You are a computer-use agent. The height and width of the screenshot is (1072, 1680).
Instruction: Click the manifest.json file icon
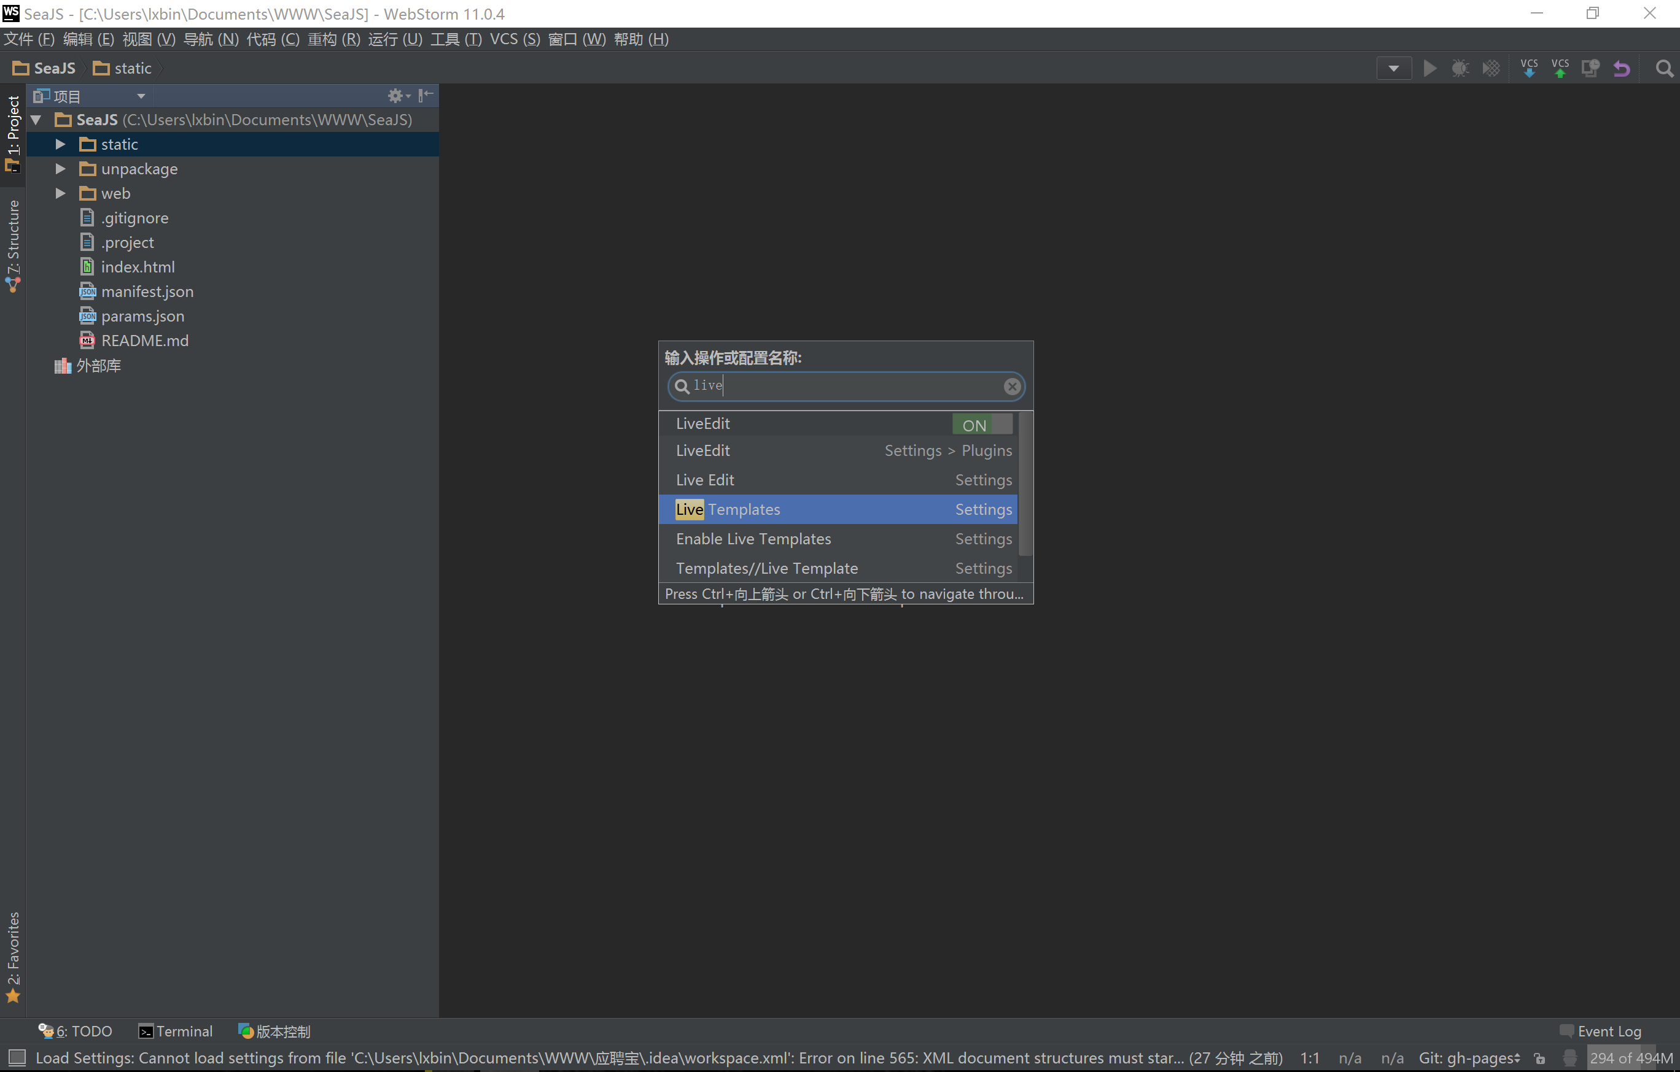click(x=87, y=291)
